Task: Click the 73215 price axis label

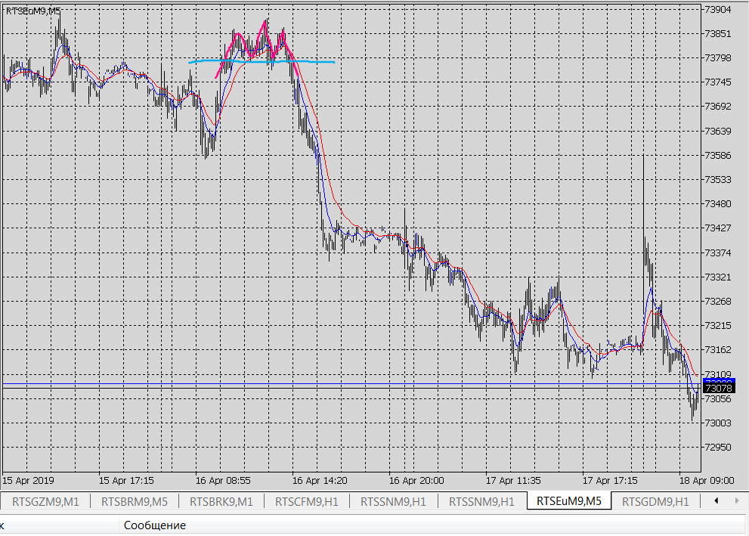Action: (x=718, y=326)
